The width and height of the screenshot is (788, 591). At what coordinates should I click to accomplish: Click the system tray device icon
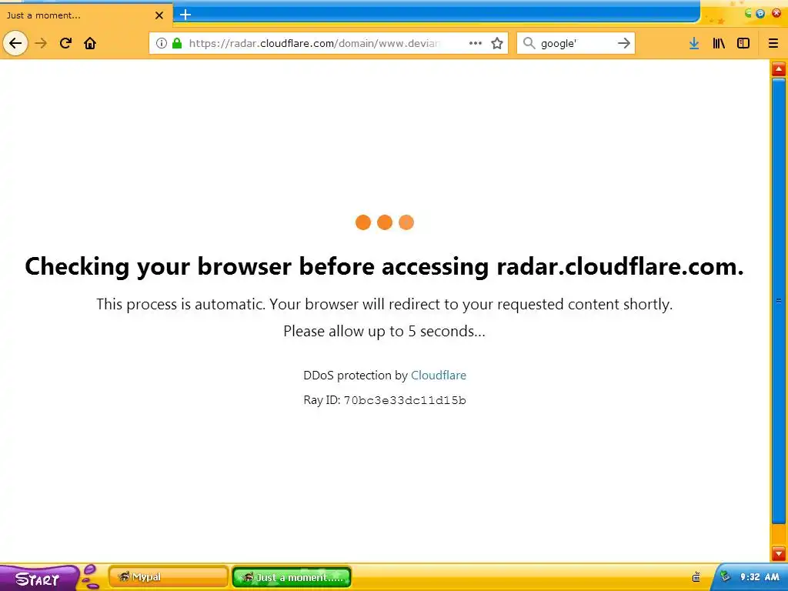[696, 577]
